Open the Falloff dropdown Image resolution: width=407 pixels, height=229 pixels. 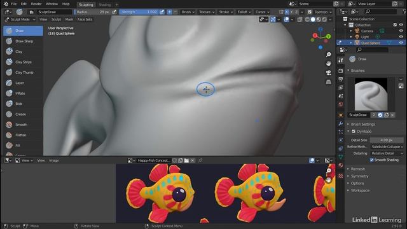click(244, 12)
